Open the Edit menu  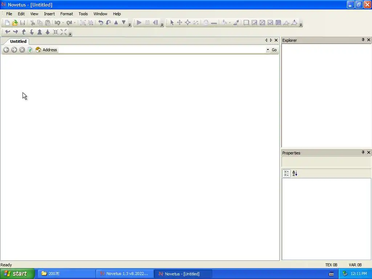[21, 14]
